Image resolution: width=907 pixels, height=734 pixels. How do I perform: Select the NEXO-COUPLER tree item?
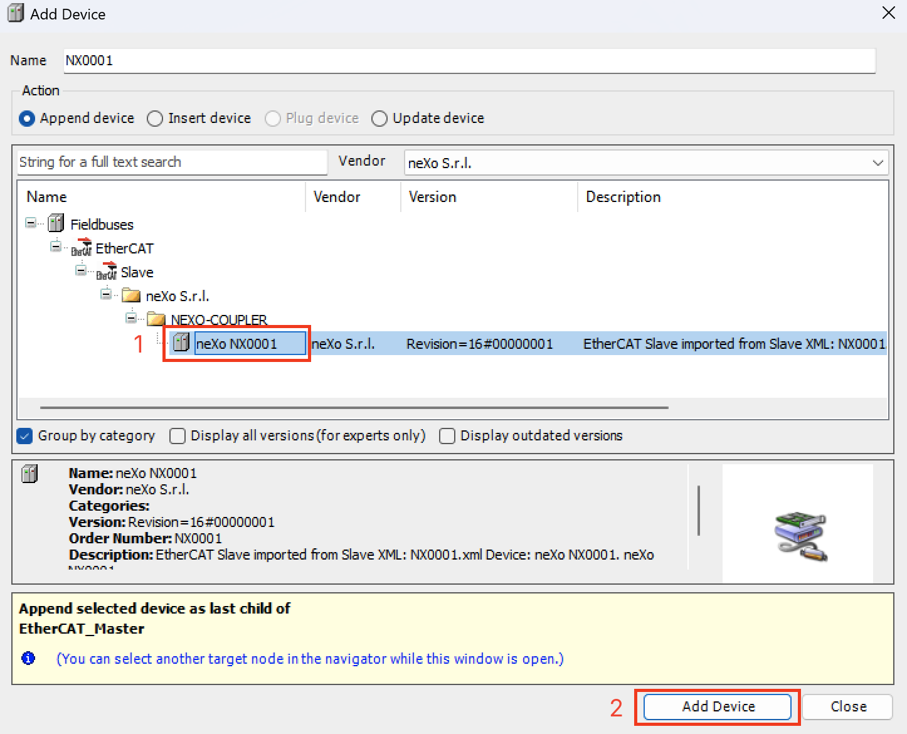point(219,320)
